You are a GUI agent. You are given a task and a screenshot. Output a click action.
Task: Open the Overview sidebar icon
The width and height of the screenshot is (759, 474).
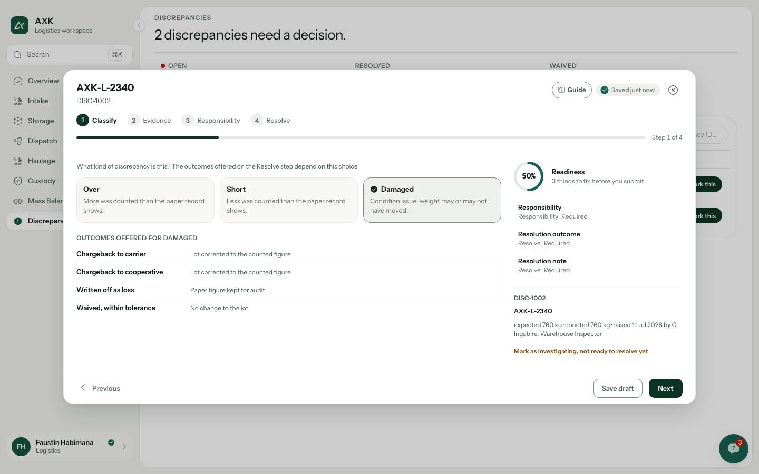click(x=18, y=81)
